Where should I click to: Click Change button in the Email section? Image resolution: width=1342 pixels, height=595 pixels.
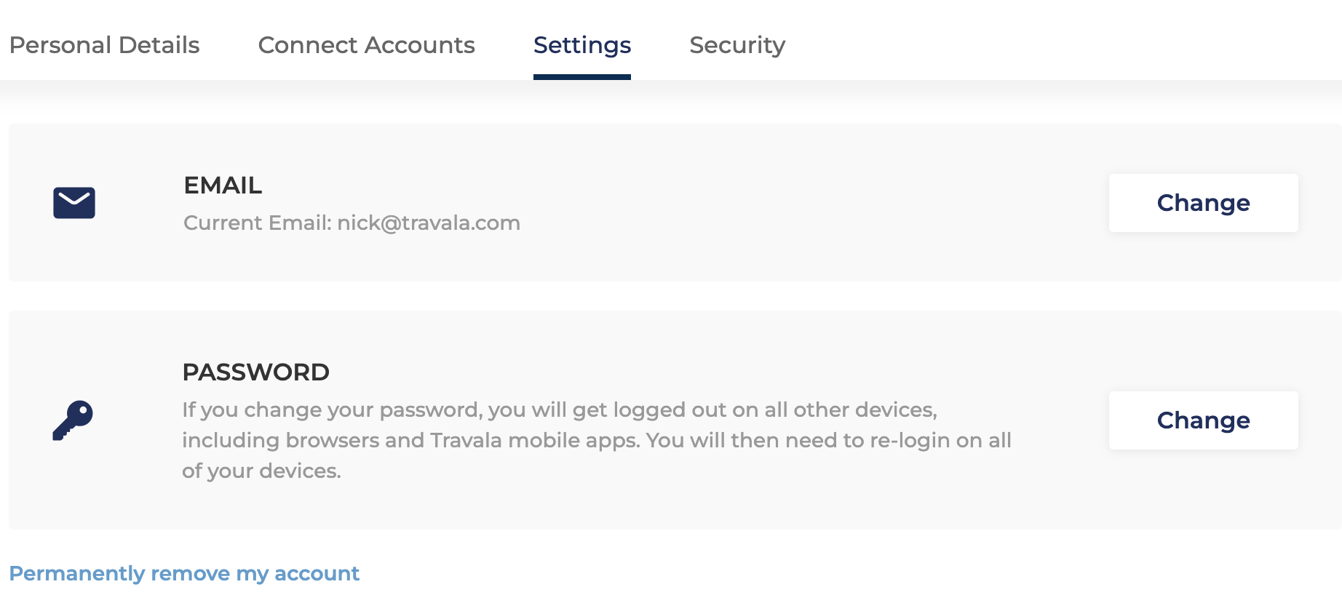point(1203,203)
